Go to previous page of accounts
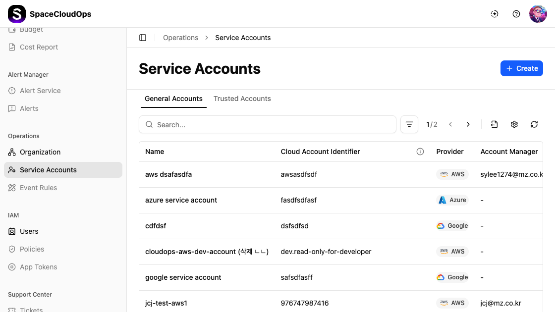 point(450,124)
